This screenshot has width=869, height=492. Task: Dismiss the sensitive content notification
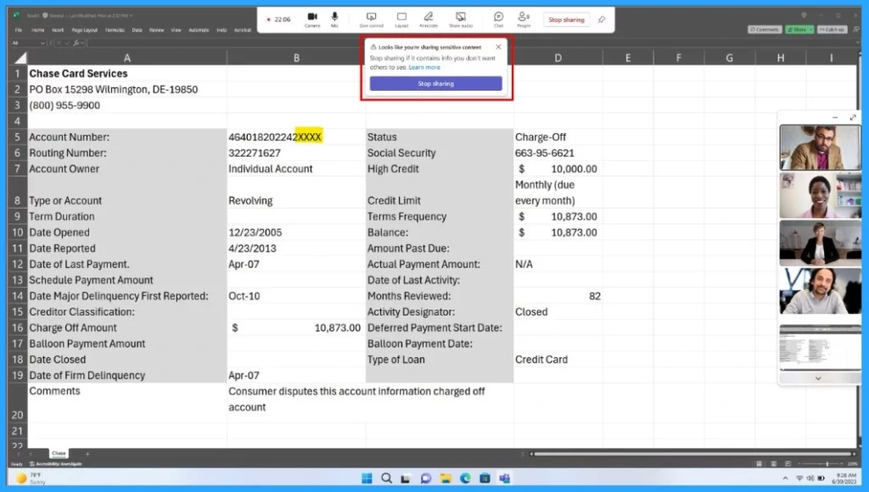498,48
